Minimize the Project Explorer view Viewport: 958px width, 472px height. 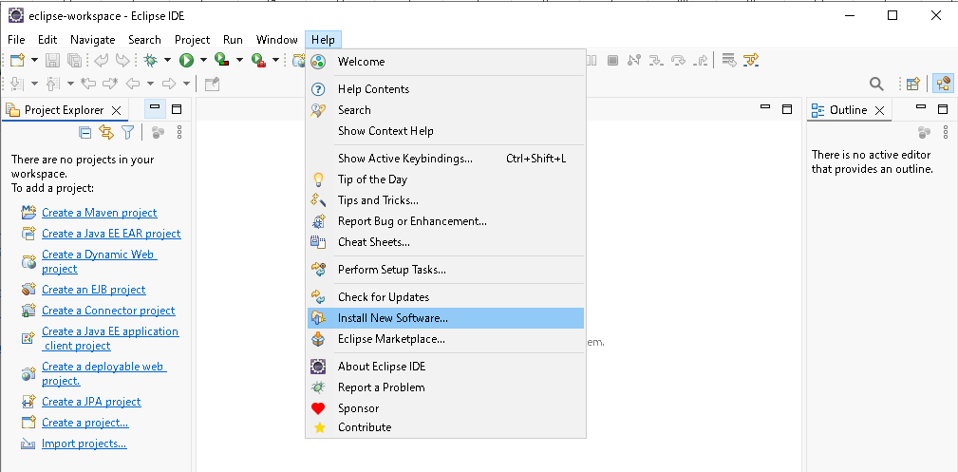(x=155, y=109)
